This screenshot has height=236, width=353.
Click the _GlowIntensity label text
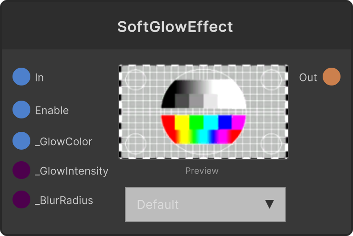pyautogui.click(x=71, y=171)
